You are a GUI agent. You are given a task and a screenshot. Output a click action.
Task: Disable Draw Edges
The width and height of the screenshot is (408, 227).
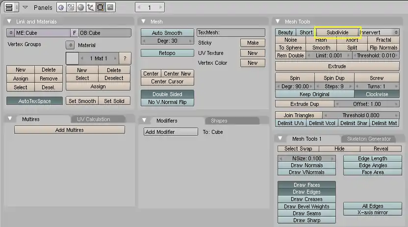click(307, 192)
